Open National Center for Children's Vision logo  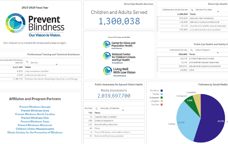click(x=119, y=58)
